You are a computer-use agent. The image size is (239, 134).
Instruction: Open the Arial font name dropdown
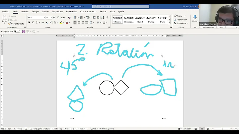pos(44,18)
